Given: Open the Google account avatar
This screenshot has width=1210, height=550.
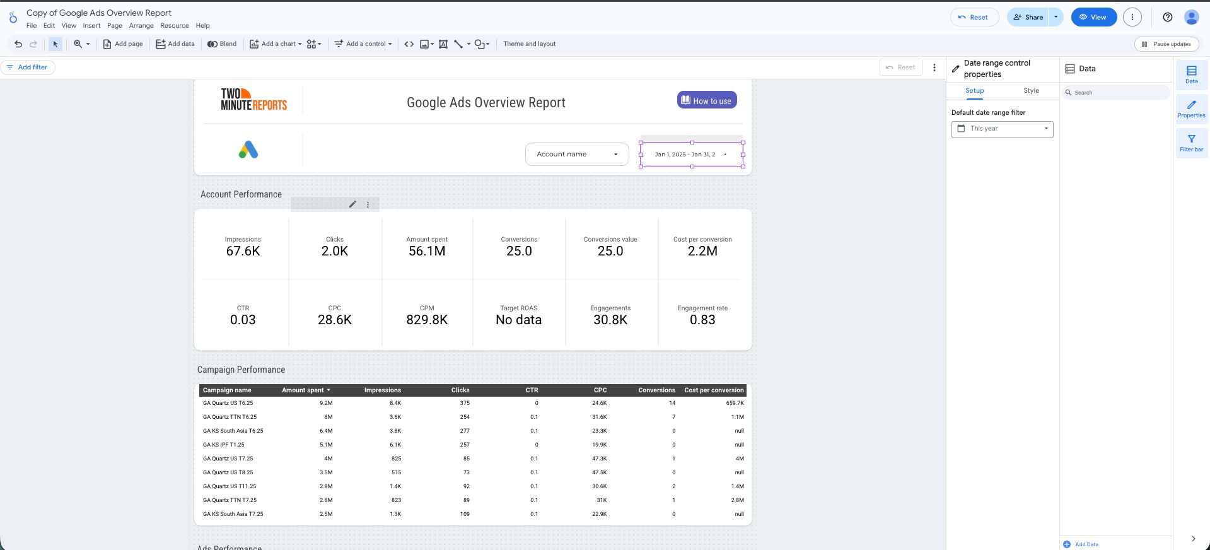Looking at the screenshot, I should (1191, 17).
